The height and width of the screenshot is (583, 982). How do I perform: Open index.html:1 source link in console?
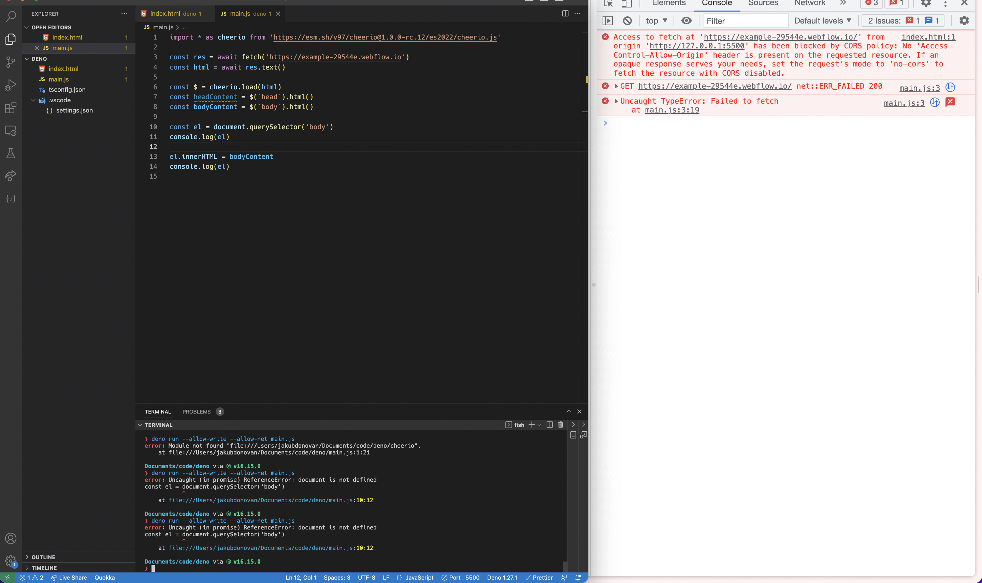tap(928, 37)
